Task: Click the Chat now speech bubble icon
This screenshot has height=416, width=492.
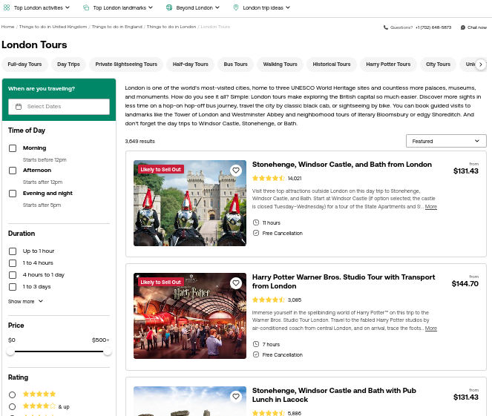Action: [463, 27]
